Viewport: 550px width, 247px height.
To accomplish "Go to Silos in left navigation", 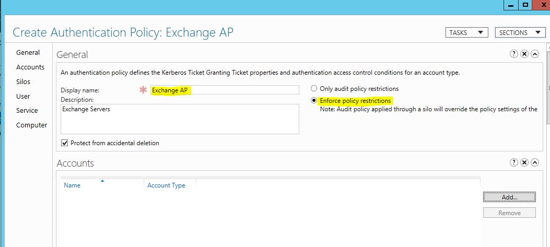I will (23, 82).
